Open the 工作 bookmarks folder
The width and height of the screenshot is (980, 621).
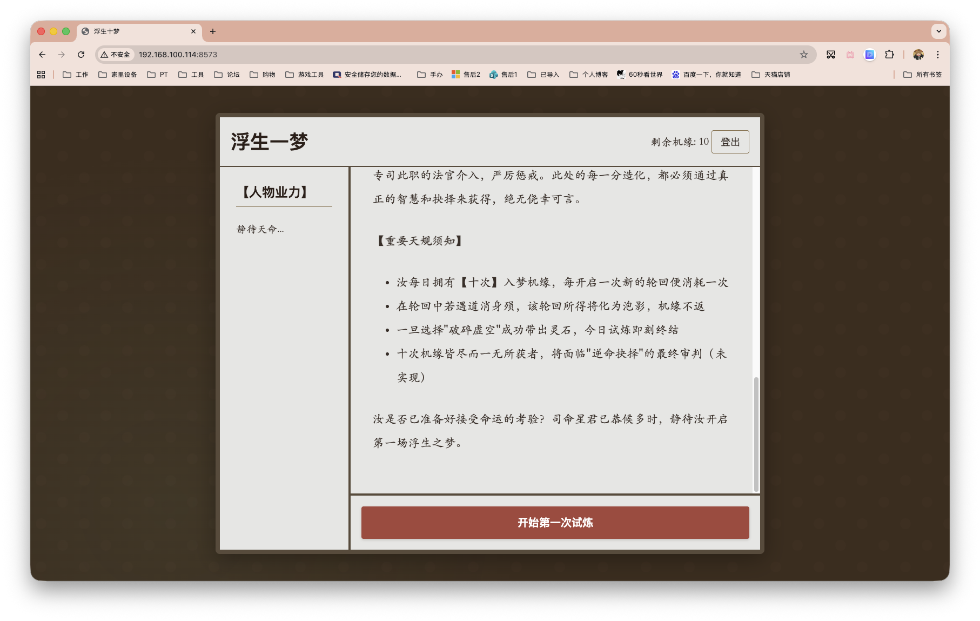click(x=75, y=74)
